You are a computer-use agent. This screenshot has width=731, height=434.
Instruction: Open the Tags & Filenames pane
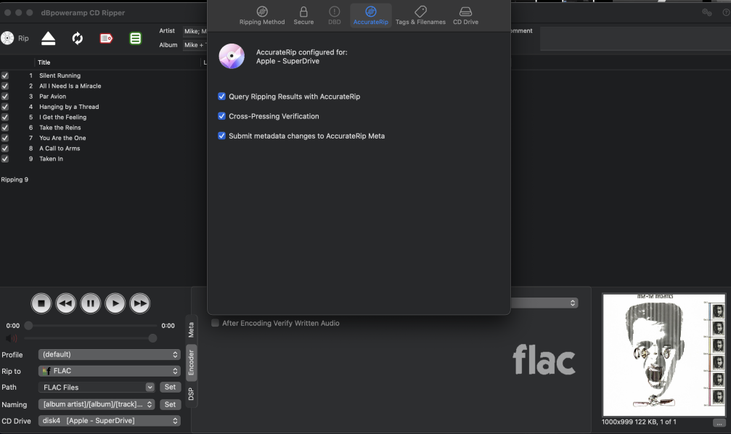coord(420,15)
